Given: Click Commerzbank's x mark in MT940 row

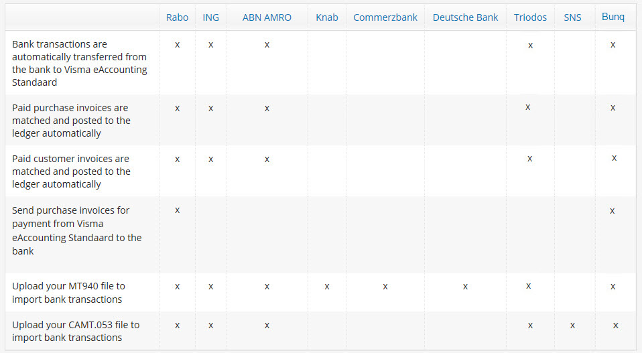Looking at the screenshot, I should (385, 287).
